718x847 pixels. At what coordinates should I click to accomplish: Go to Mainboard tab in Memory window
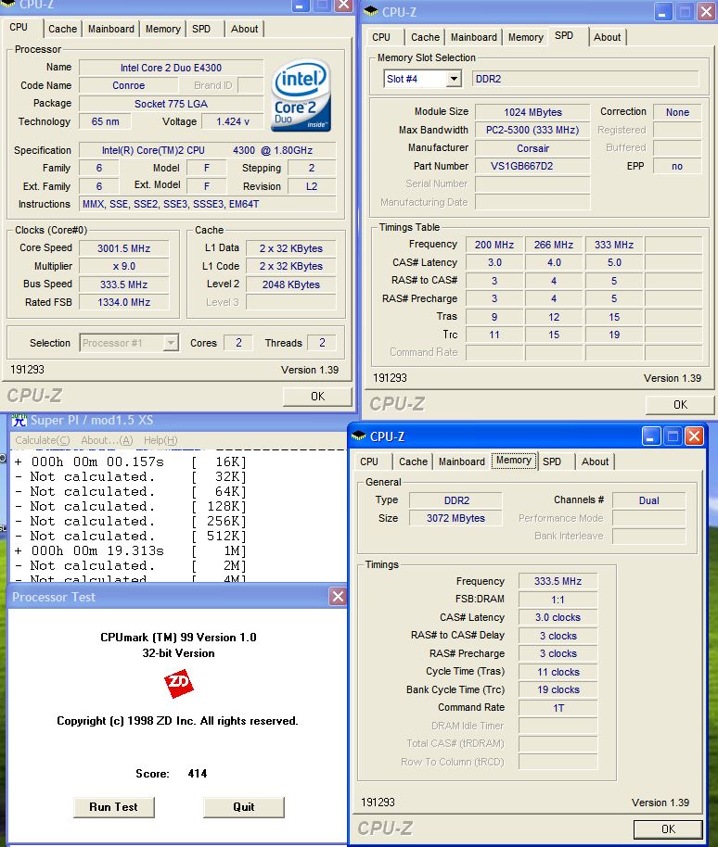462,461
